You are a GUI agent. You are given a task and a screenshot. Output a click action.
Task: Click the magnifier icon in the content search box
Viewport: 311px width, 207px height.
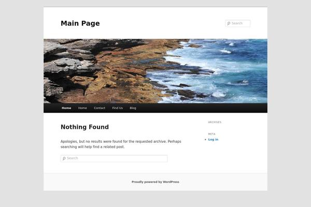point(64,158)
